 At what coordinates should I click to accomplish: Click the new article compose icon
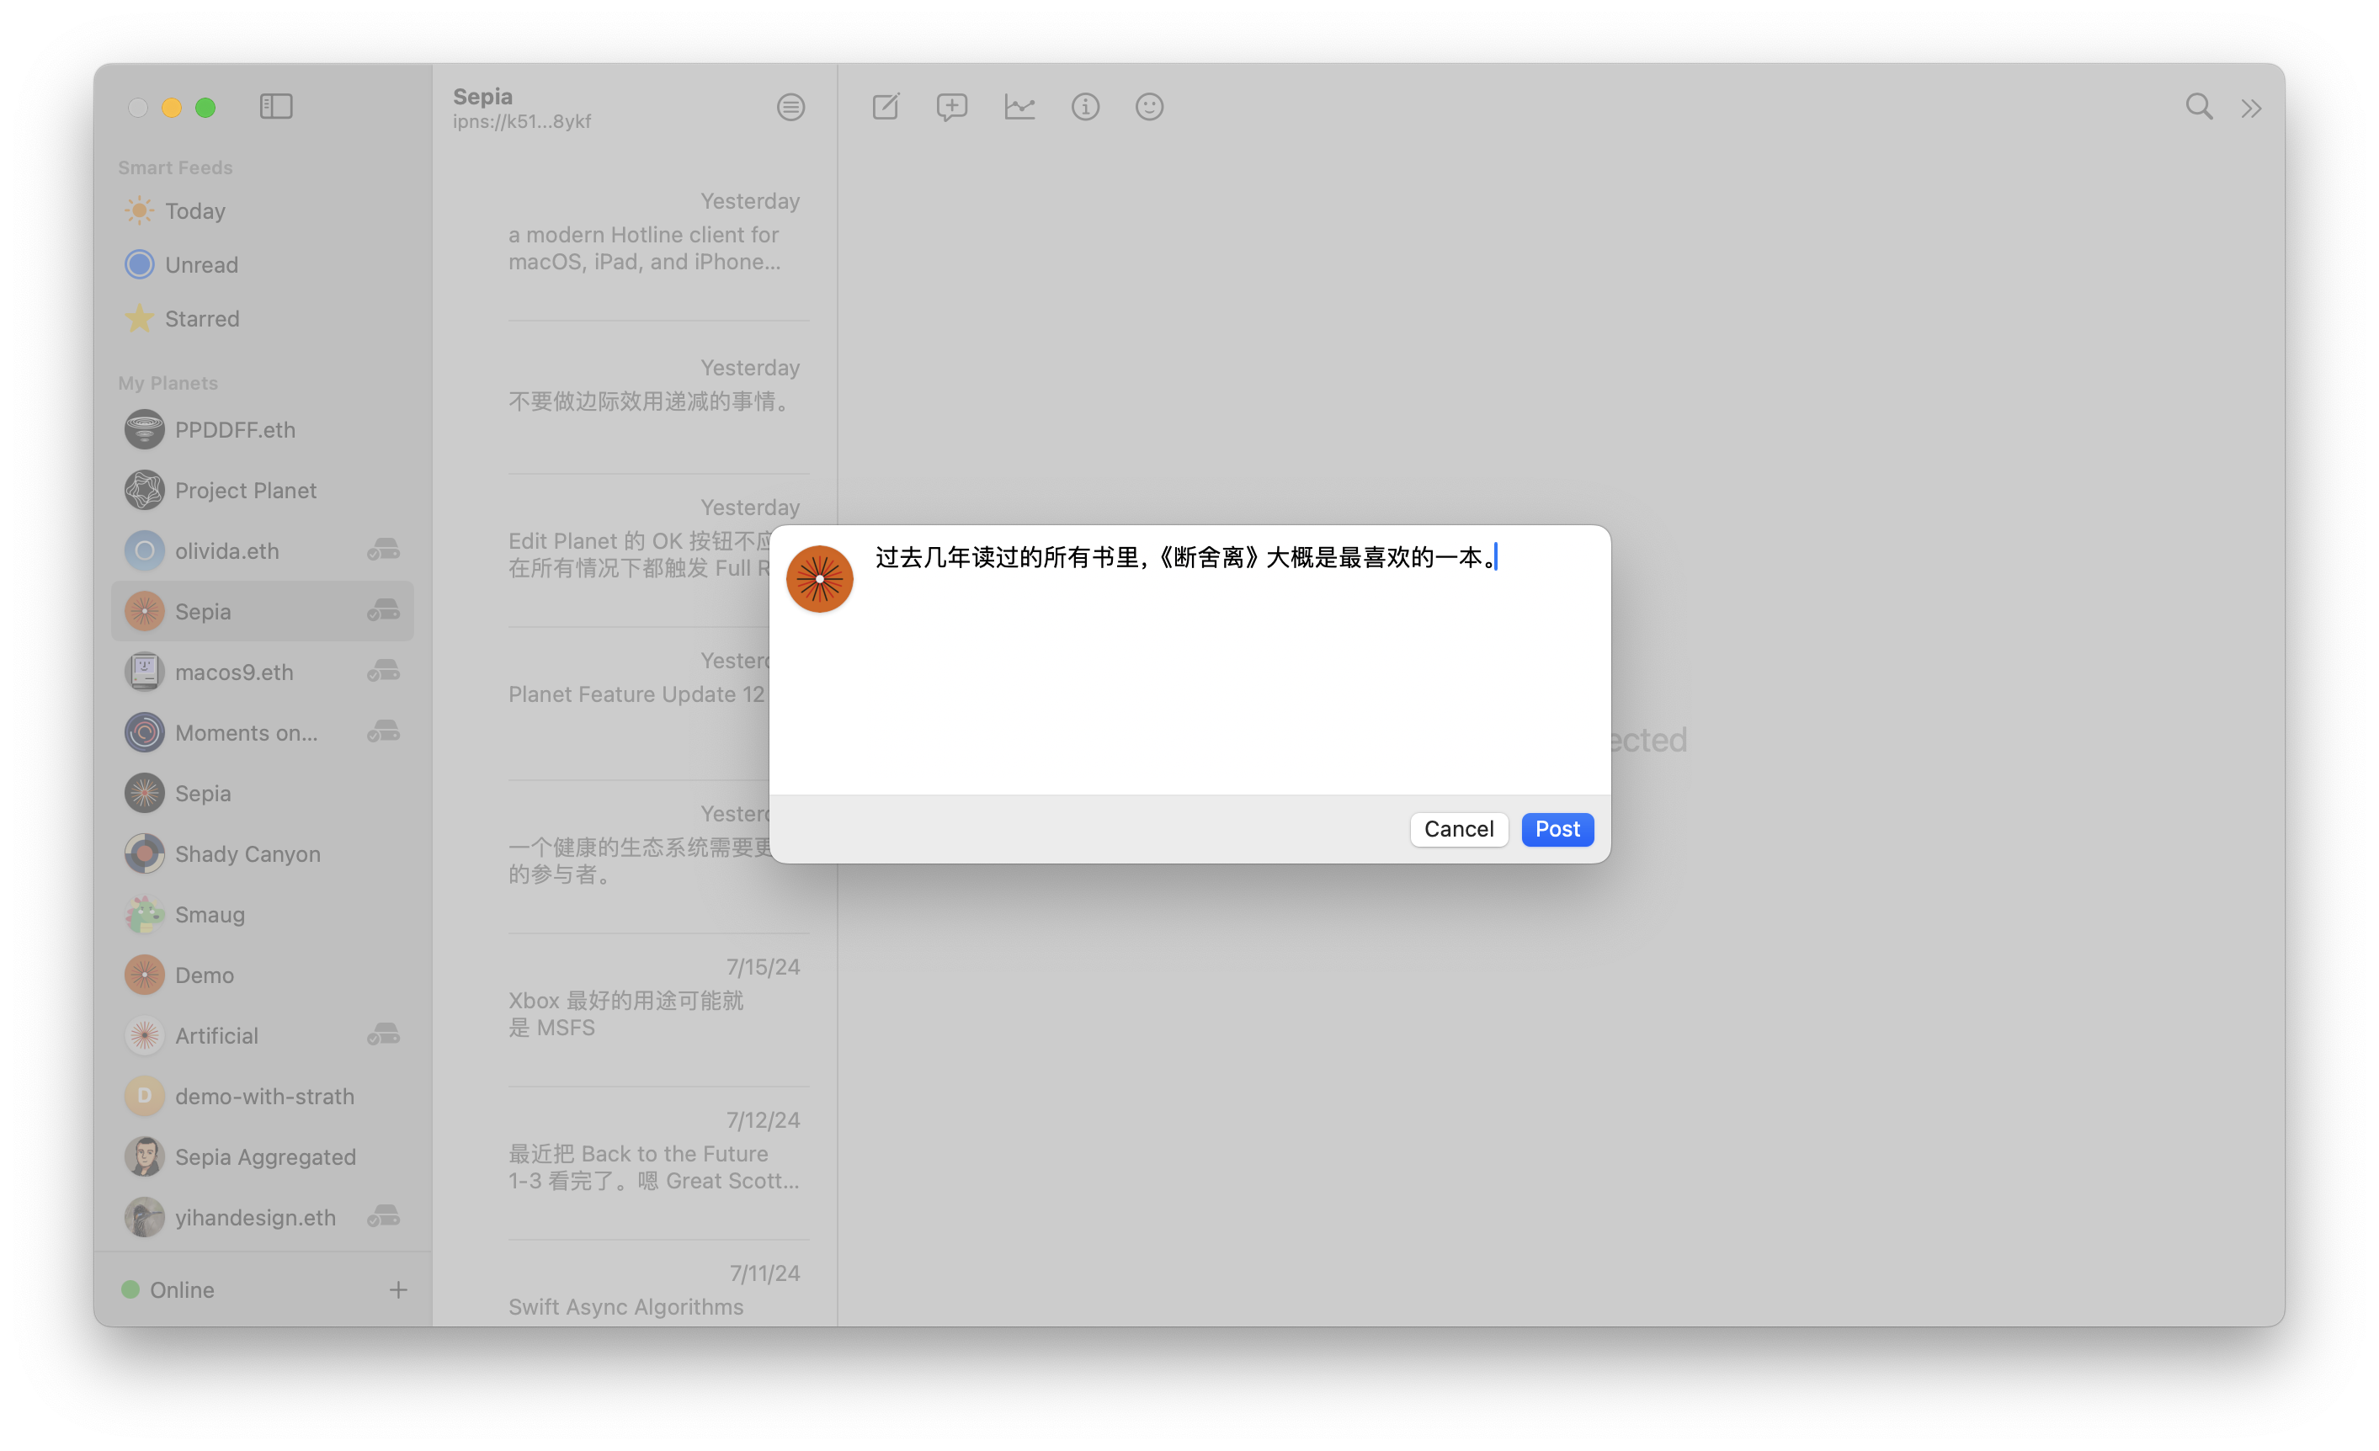(x=886, y=106)
